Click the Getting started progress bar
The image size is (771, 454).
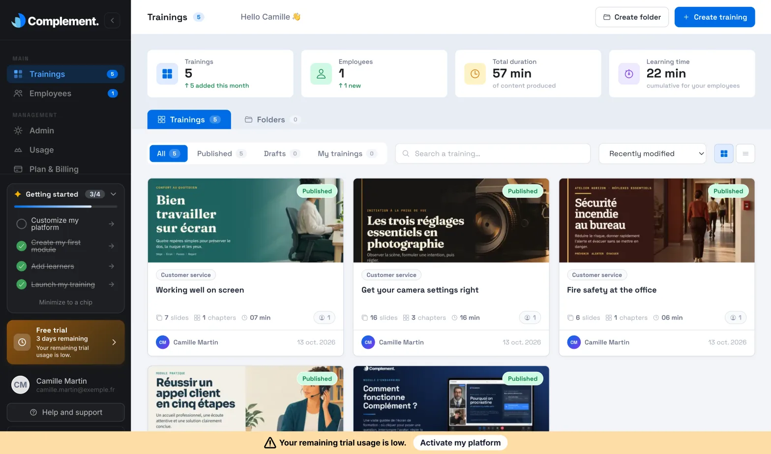pos(65,207)
